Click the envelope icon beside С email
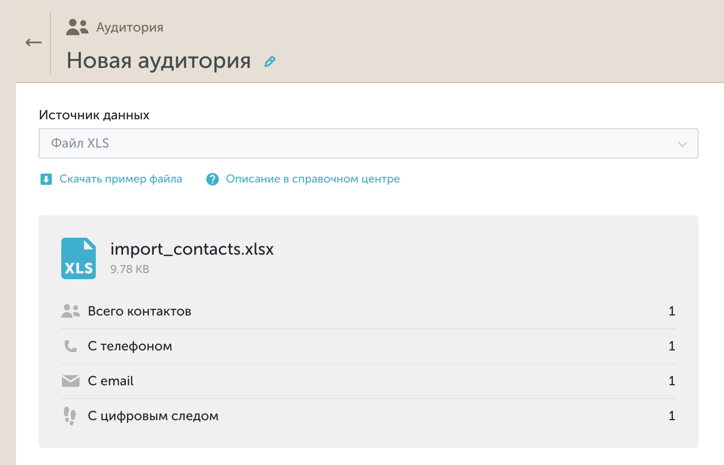This screenshot has height=465, width=724. coord(71,381)
